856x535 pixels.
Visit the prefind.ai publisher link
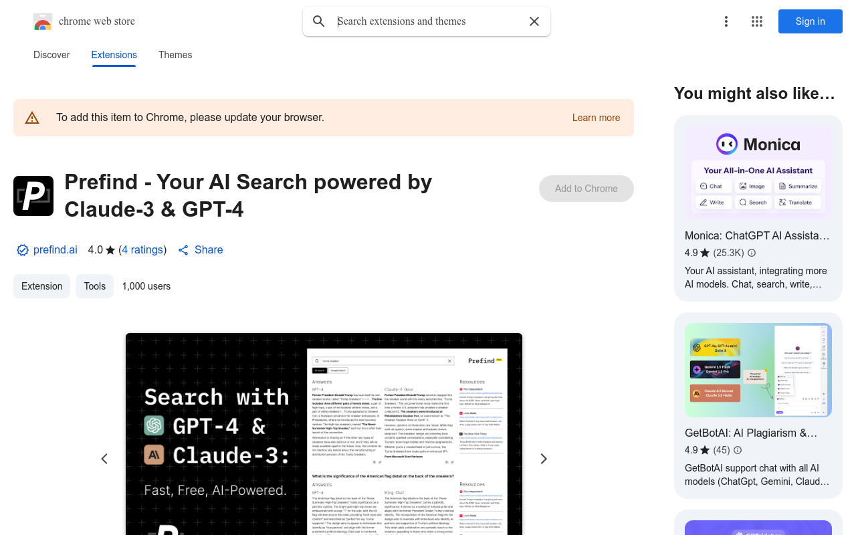(x=56, y=249)
